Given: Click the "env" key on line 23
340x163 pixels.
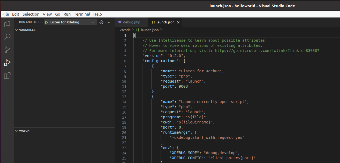Looking at the screenshot, I should (167, 148).
